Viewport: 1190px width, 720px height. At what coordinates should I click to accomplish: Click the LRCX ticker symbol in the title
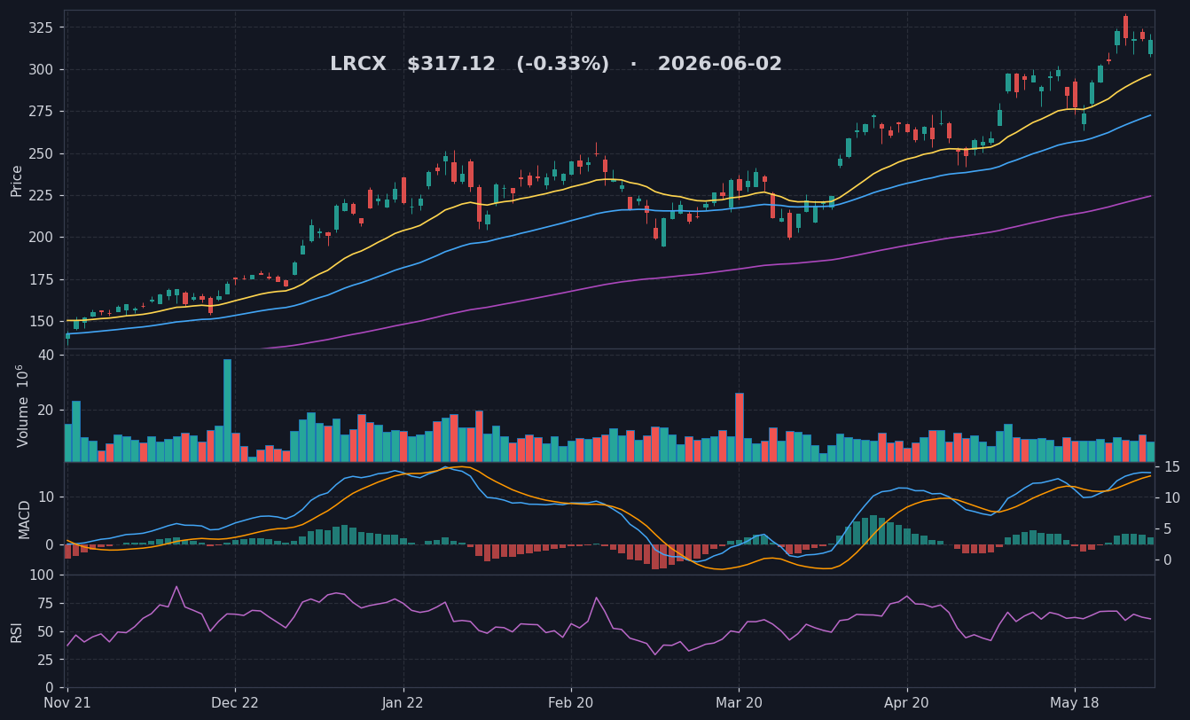pyautogui.click(x=358, y=65)
